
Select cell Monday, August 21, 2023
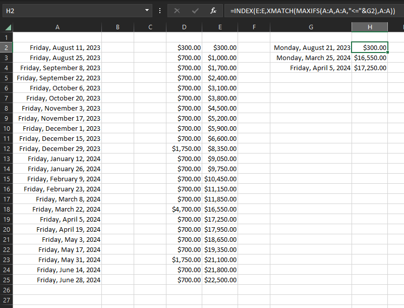311,48
